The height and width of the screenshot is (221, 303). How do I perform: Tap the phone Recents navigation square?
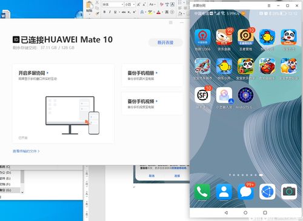(265, 213)
